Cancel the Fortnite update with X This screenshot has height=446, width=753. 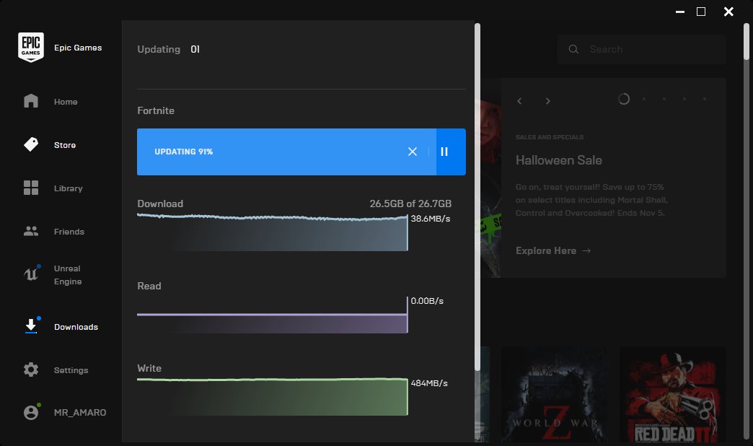click(412, 152)
